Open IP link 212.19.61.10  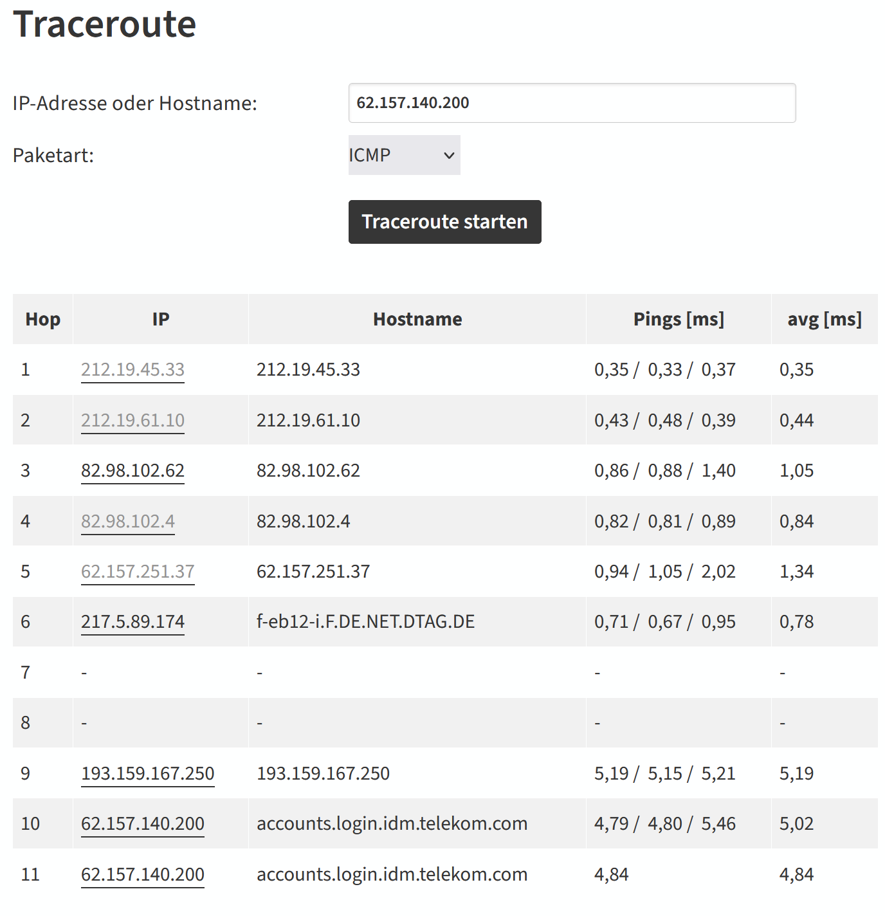coord(132,421)
